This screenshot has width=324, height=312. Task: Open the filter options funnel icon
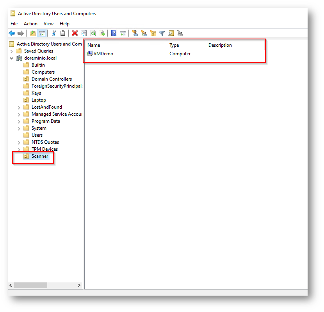pyautogui.click(x=162, y=33)
